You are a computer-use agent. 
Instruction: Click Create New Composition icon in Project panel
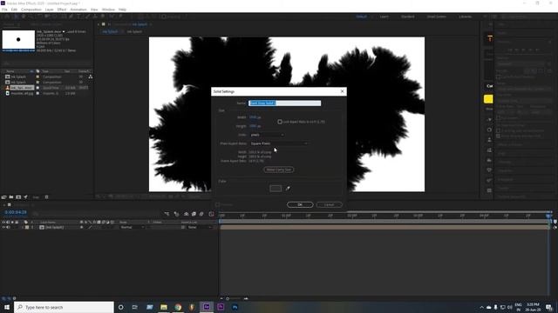(x=18, y=197)
